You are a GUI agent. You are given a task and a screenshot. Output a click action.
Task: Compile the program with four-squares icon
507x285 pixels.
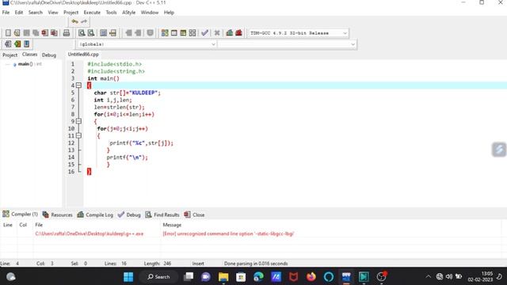[165, 33]
